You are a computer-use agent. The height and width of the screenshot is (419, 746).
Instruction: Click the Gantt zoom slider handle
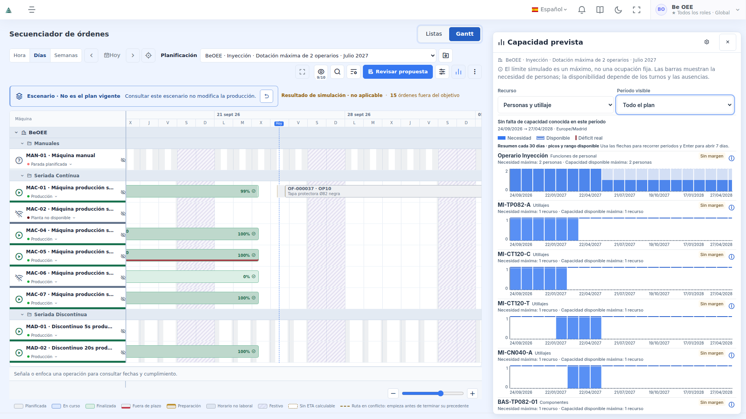441,393
